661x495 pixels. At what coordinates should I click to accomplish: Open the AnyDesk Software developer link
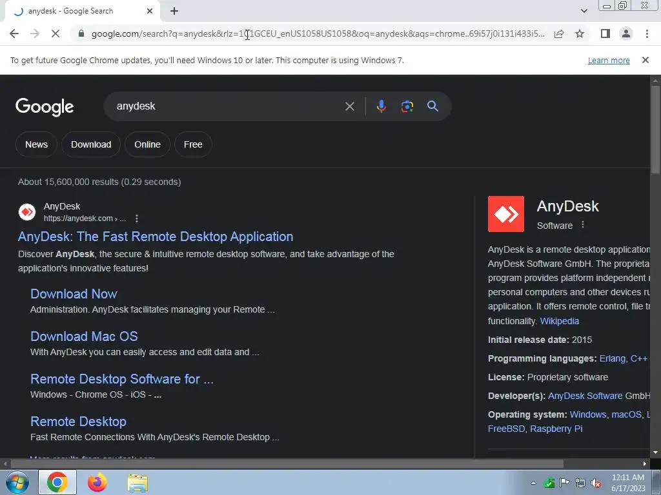click(585, 396)
